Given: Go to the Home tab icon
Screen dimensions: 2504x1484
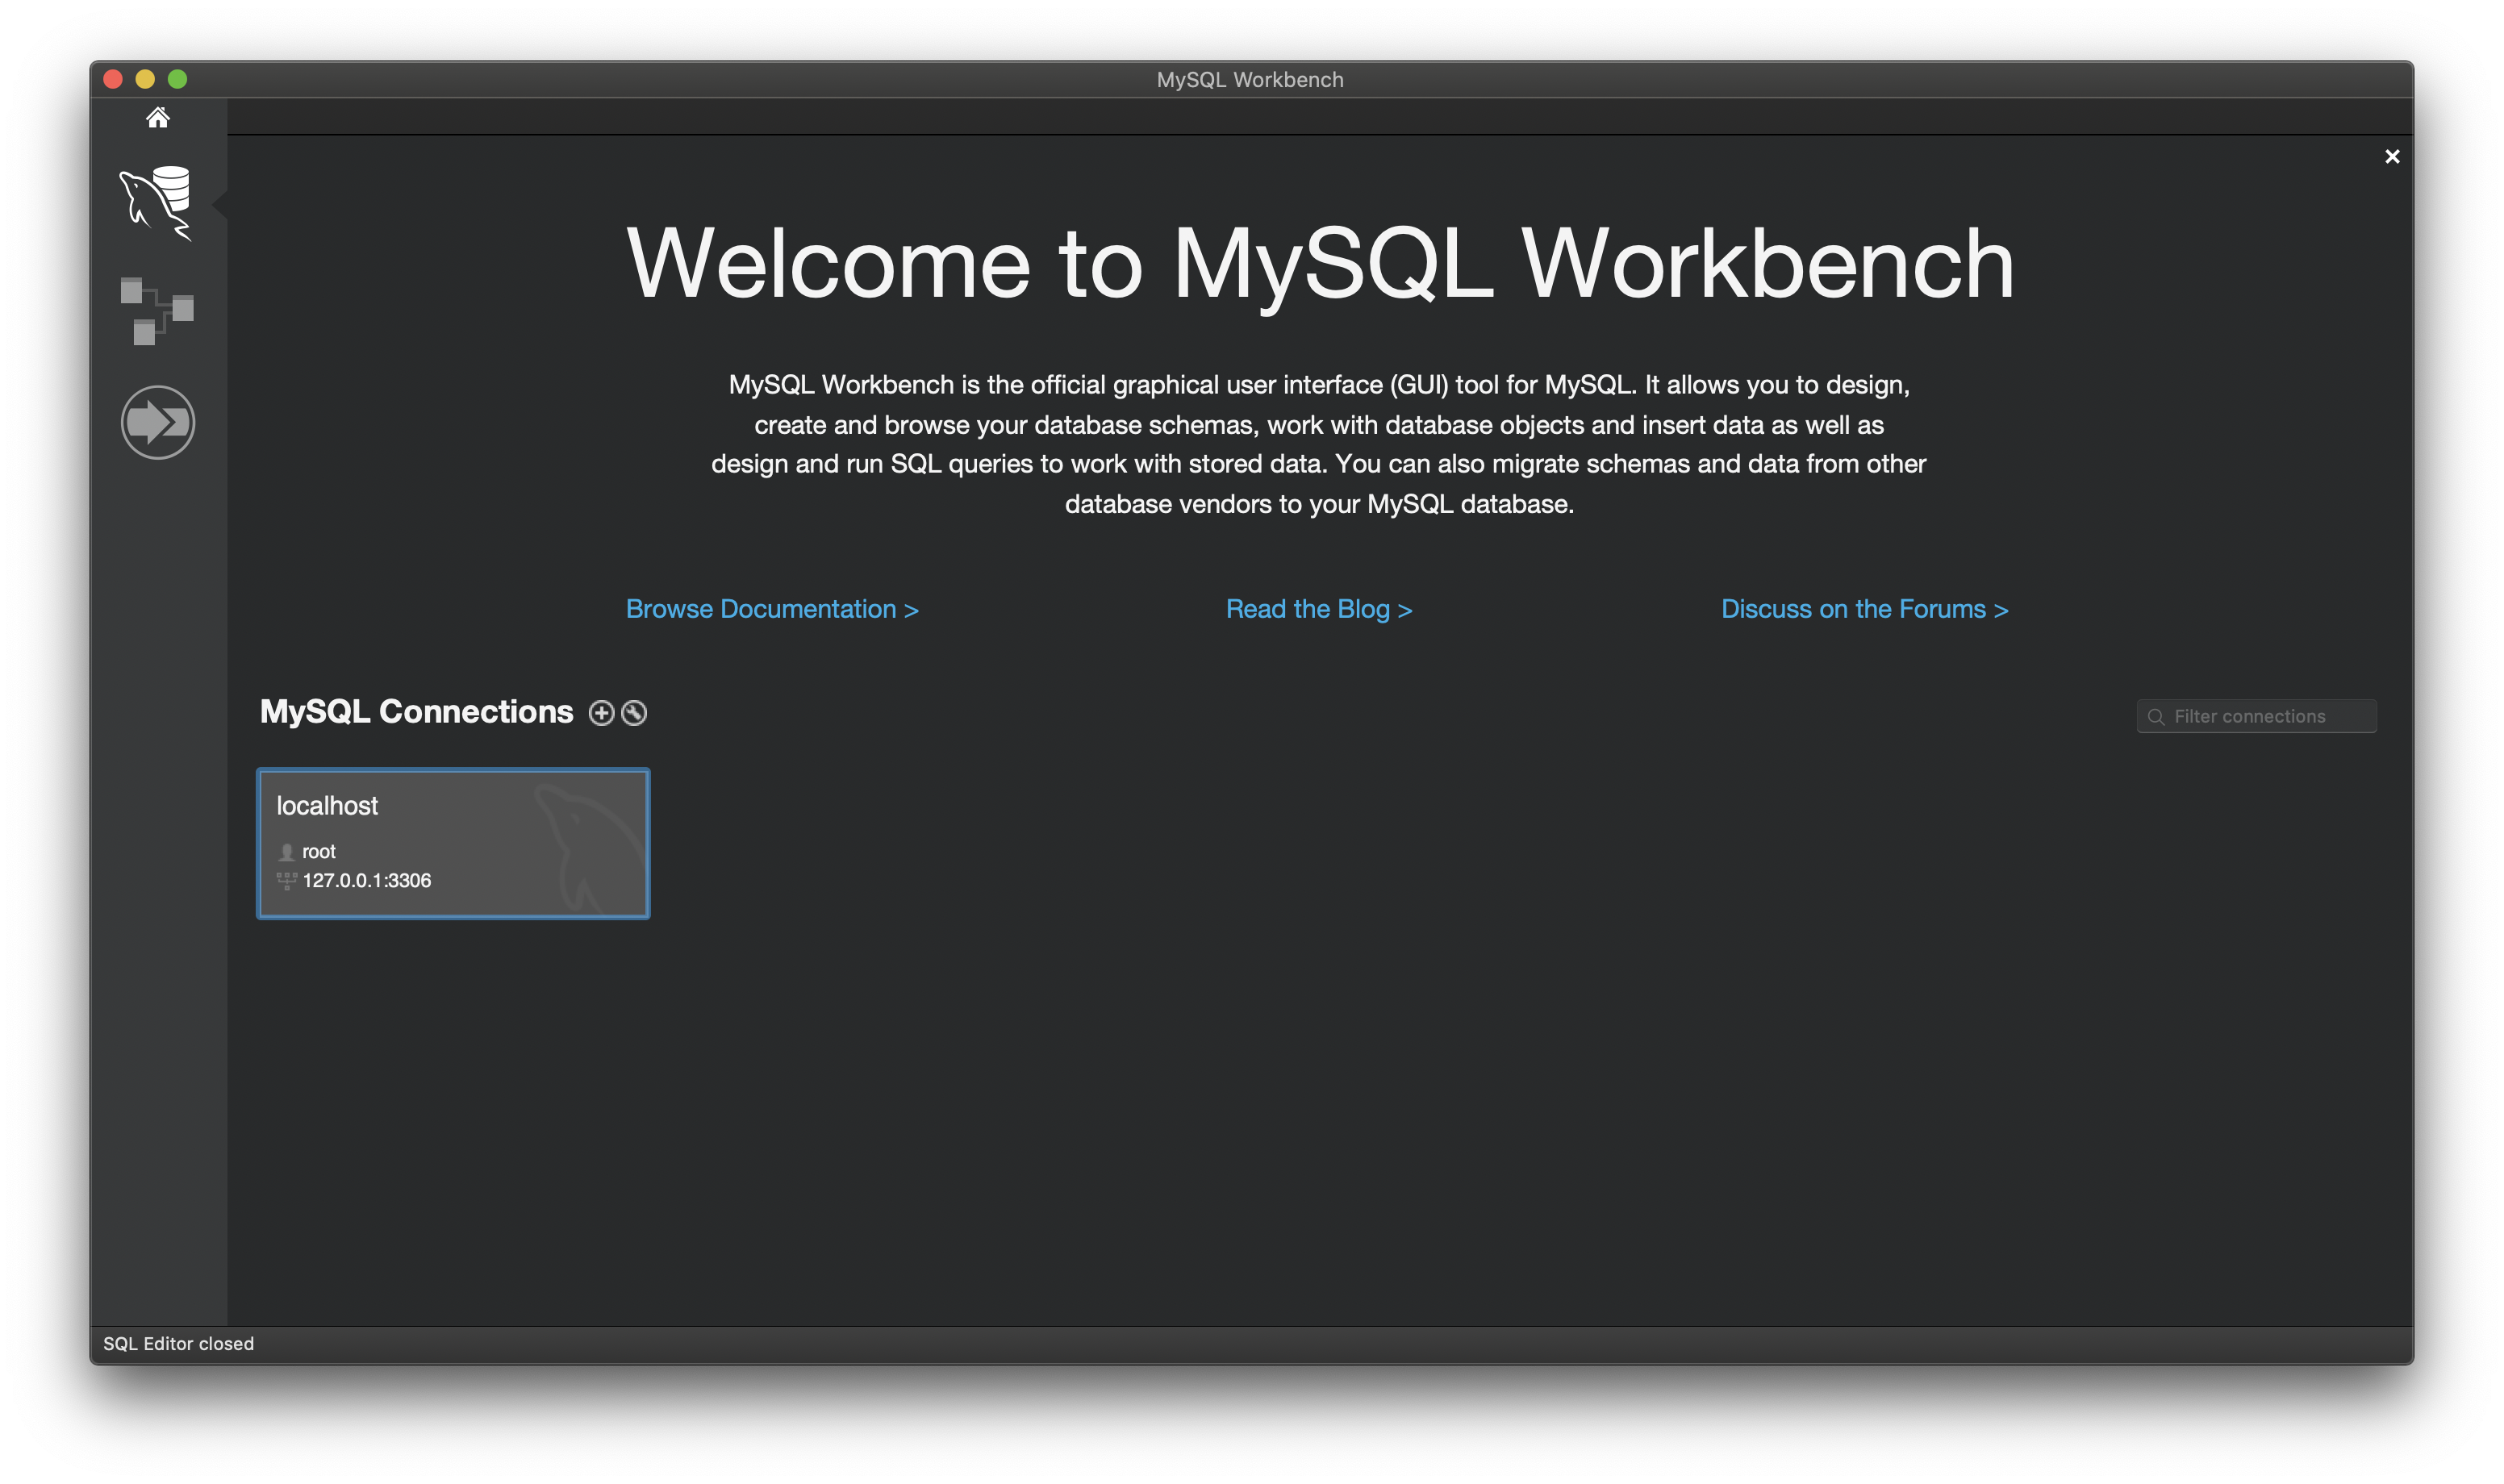Looking at the screenshot, I should (157, 118).
